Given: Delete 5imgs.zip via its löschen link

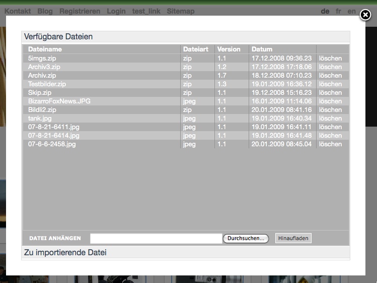Looking at the screenshot, I should click(x=330, y=59).
